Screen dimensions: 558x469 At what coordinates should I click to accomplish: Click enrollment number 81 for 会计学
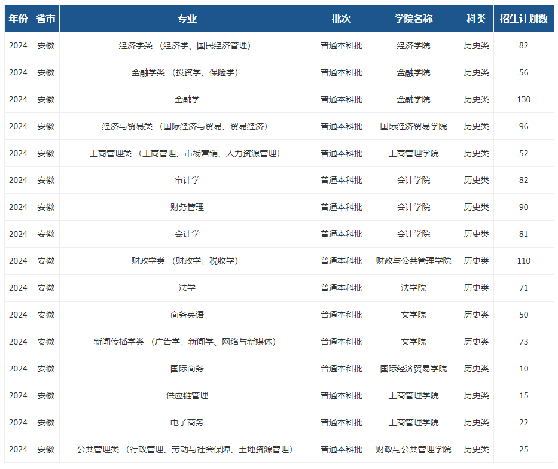pos(523,234)
